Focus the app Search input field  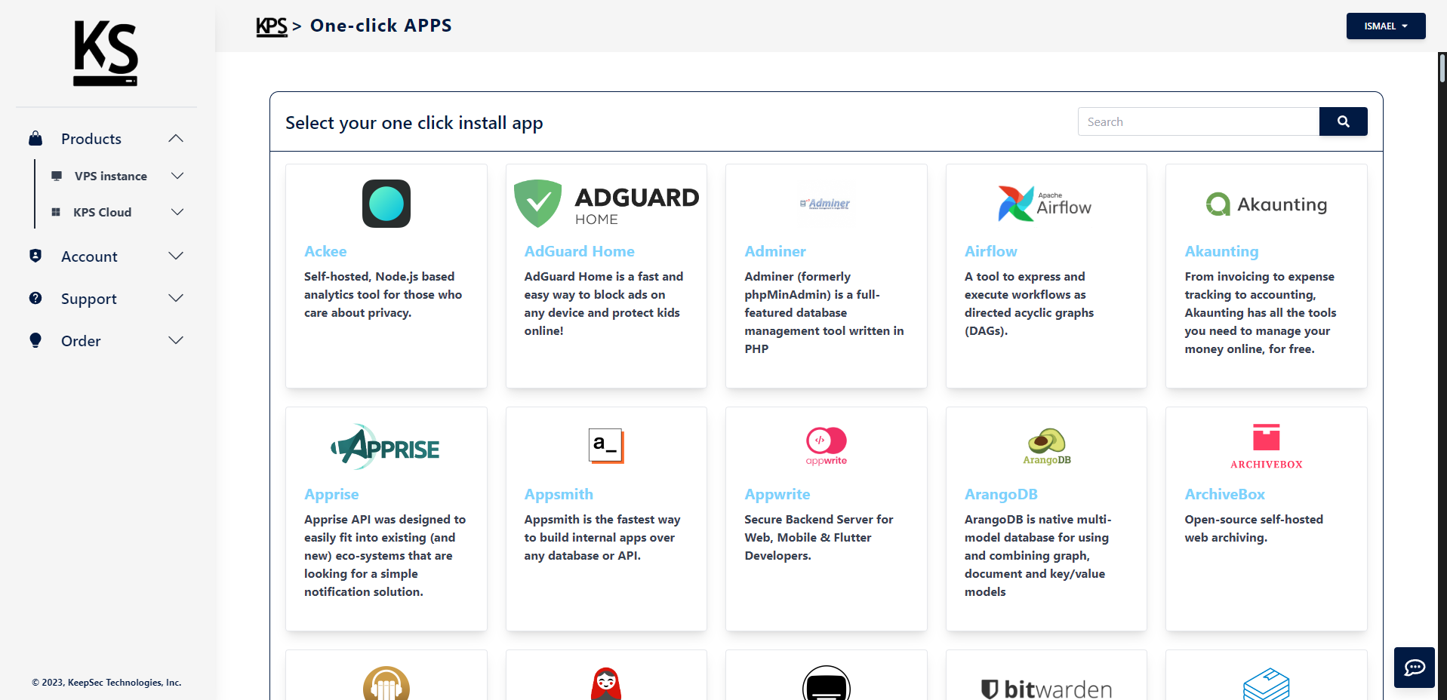pyautogui.click(x=1199, y=121)
